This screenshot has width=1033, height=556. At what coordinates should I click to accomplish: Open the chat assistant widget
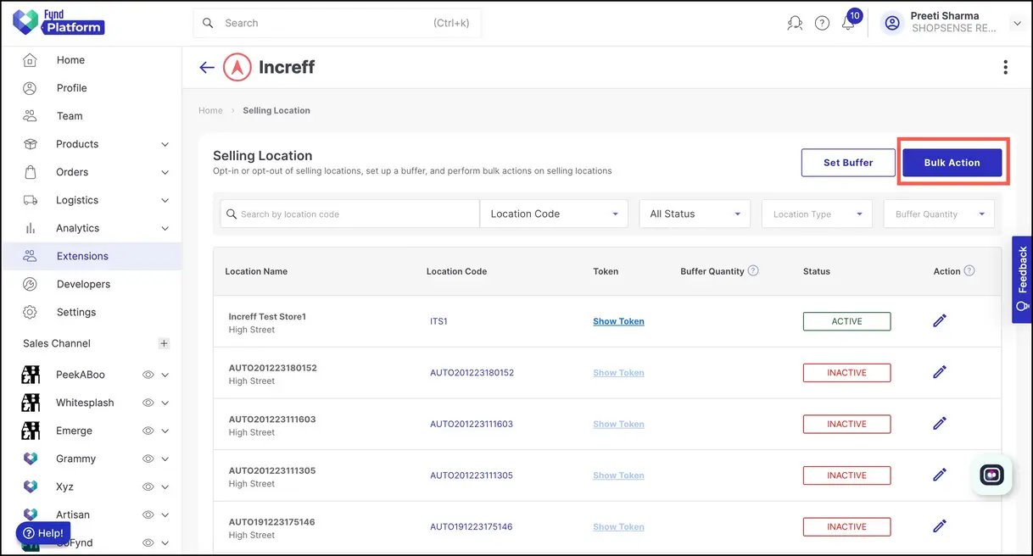(991, 475)
